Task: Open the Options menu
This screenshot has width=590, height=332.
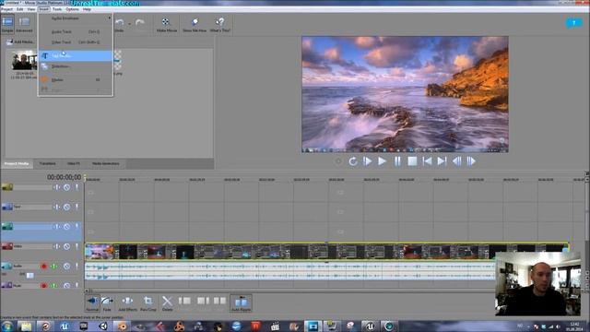Action: pyautogui.click(x=72, y=9)
